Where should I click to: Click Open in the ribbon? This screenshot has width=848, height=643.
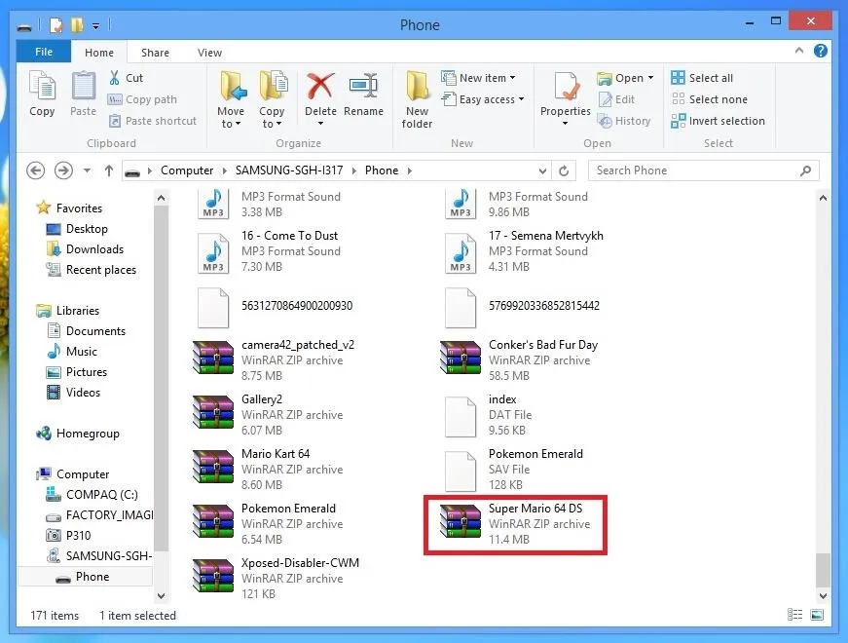pyautogui.click(x=626, y=78)
